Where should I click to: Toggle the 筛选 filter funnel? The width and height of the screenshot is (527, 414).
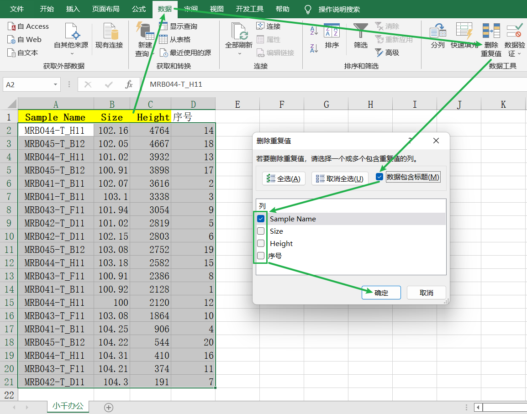(361, 37)
